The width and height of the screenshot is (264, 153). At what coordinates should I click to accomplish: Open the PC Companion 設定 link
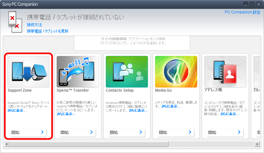pyautogui.click(x=242, y=12)
